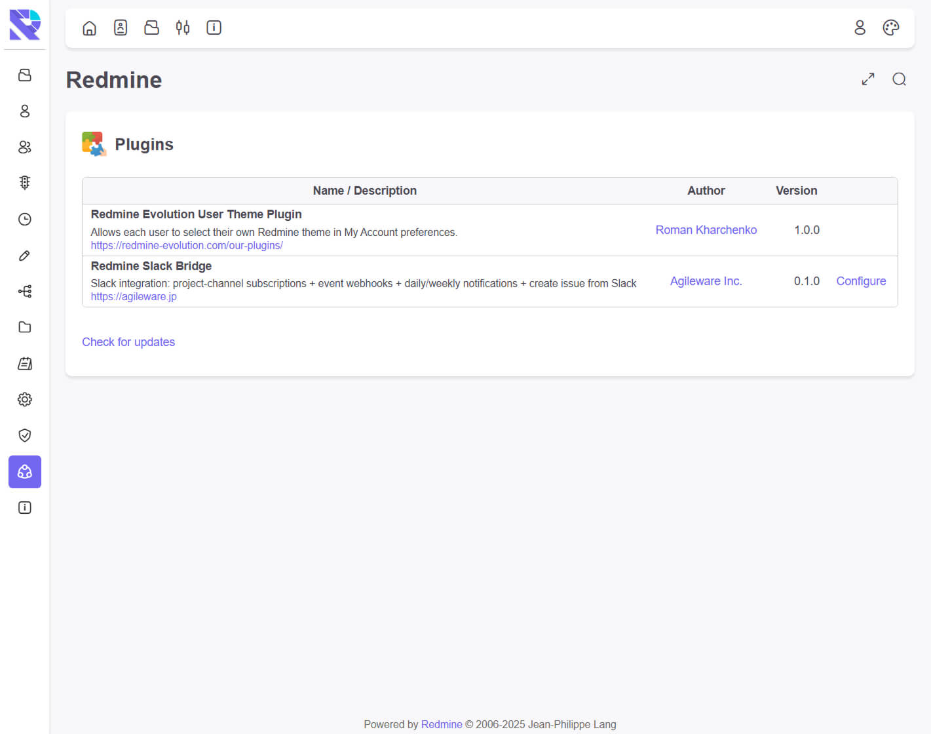
Task: Click the Check for updates link
Action: coord(128,342)
